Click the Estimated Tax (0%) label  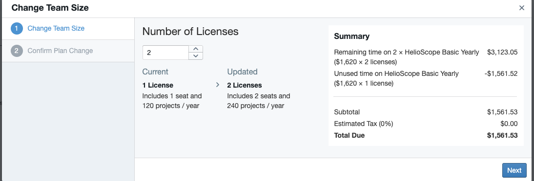(363, 124)
